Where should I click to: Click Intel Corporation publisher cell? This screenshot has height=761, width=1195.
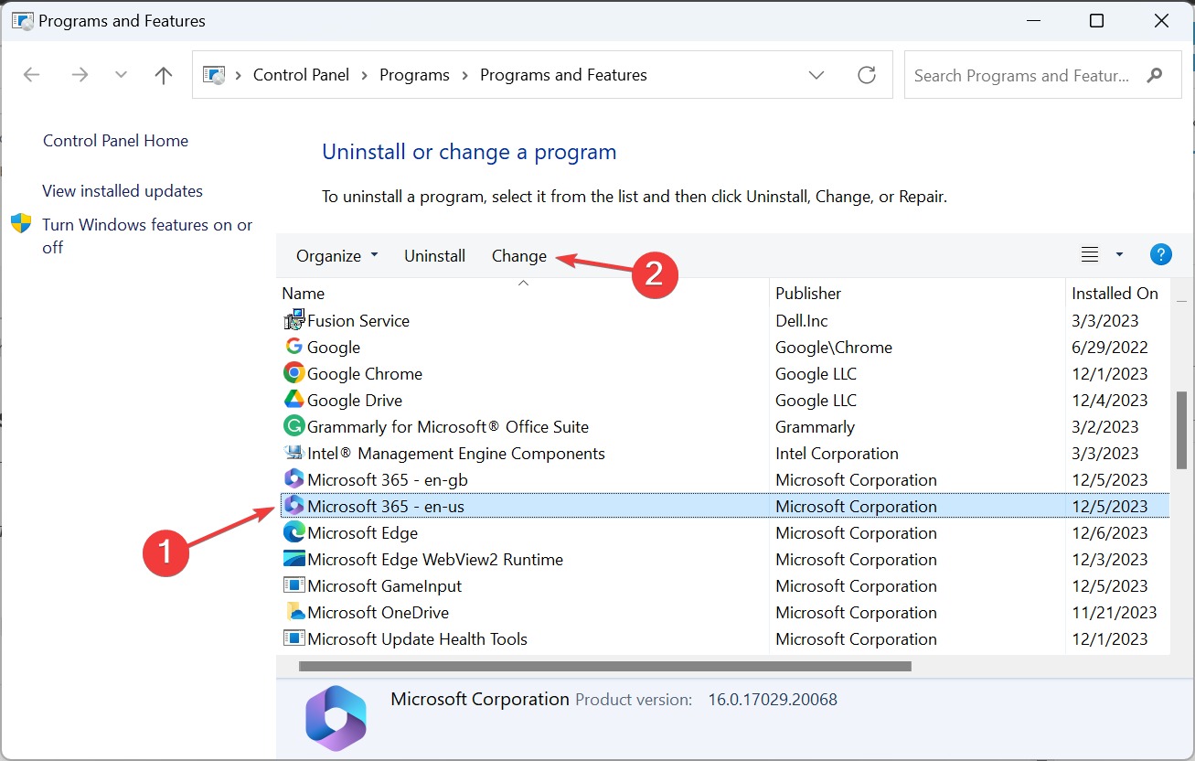point(838,453)
